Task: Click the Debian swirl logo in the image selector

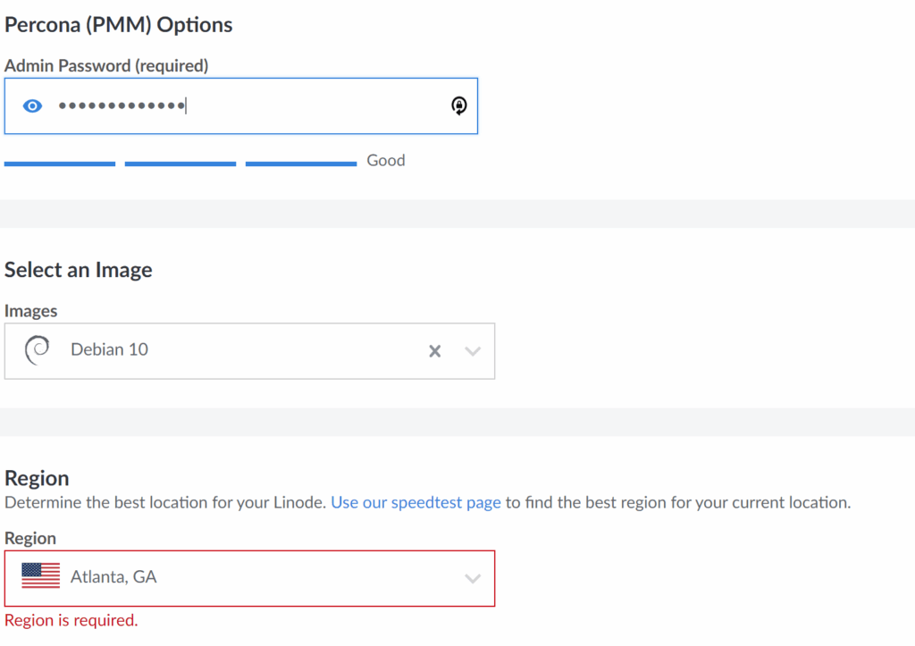Action: coord(37,349)
